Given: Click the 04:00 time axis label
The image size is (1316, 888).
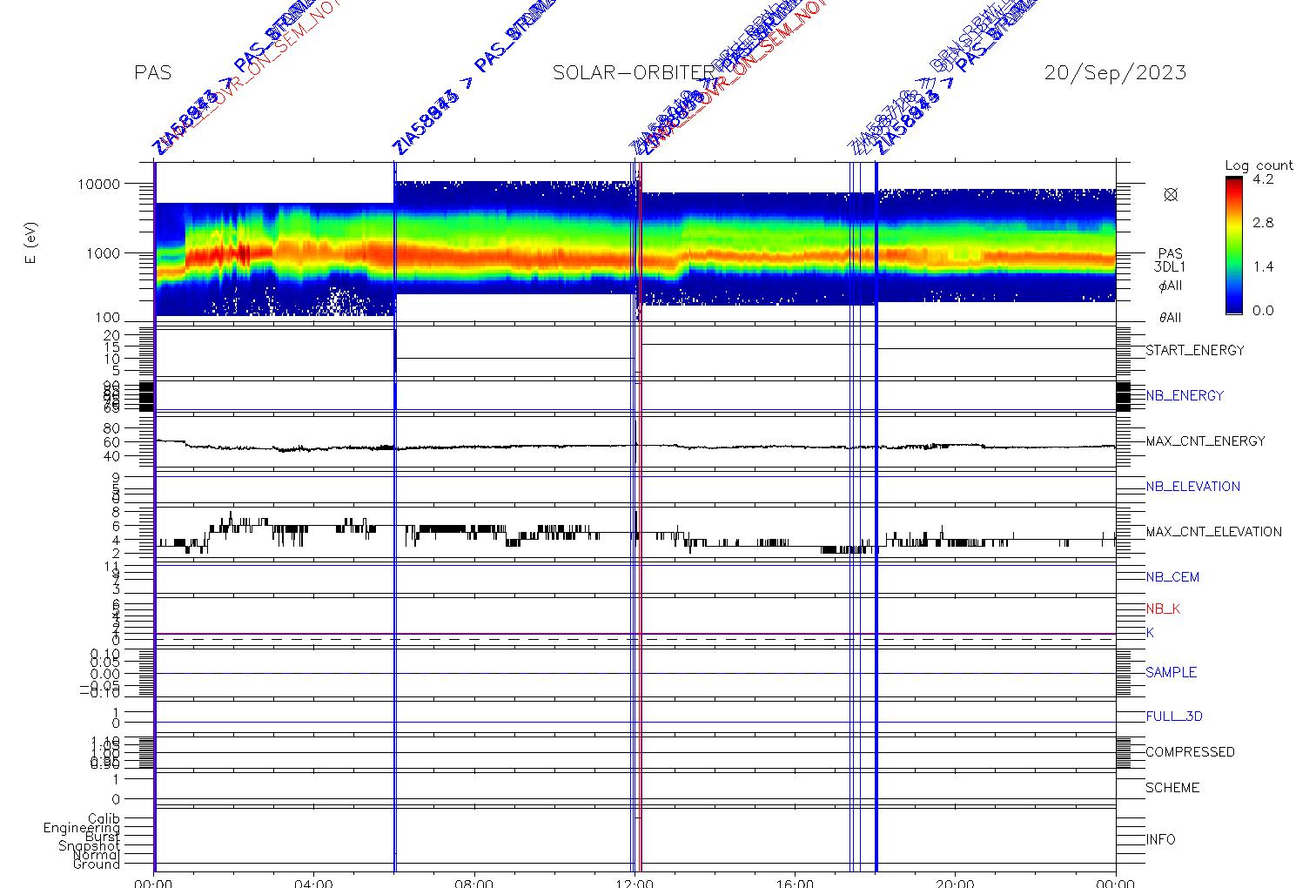Looking at the screenshot, I should pos(314,882).
